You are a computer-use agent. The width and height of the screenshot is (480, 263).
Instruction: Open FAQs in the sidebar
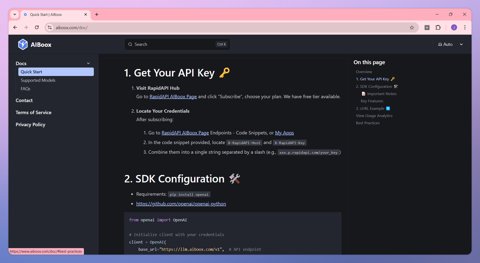pyautogui.click(x=26, y=89)
